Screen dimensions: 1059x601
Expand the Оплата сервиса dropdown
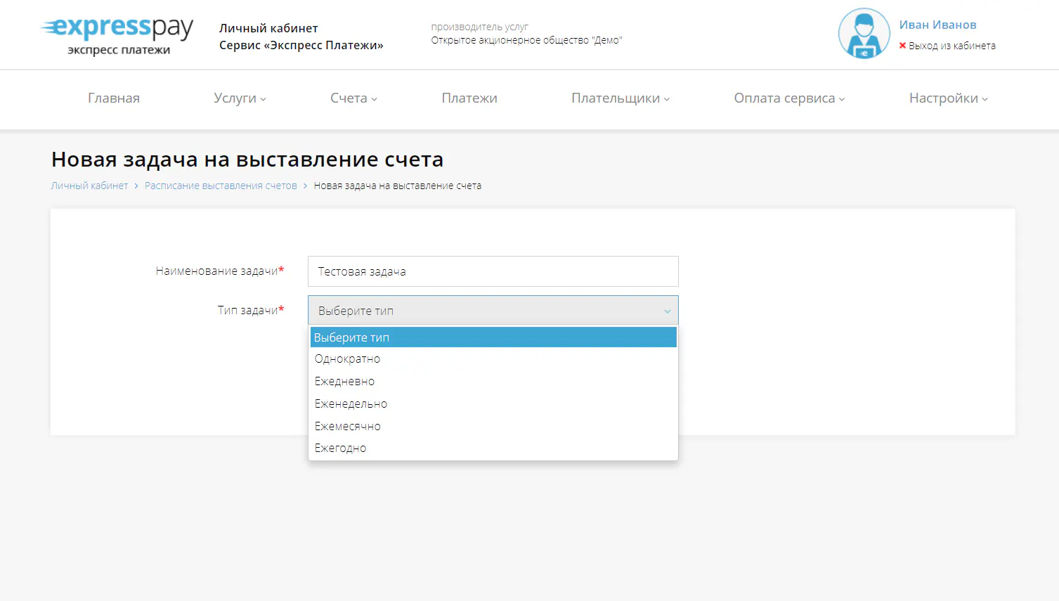coord(788,98)
